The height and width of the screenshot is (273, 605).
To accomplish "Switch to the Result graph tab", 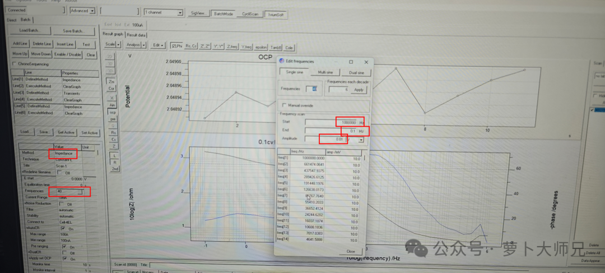I will coord(113,34).
